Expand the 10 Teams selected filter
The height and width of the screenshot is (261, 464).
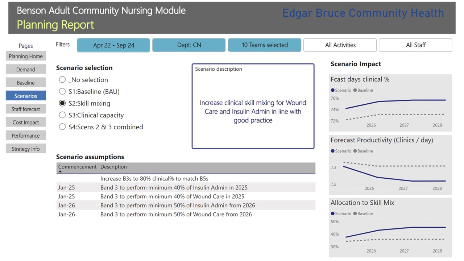265,45
